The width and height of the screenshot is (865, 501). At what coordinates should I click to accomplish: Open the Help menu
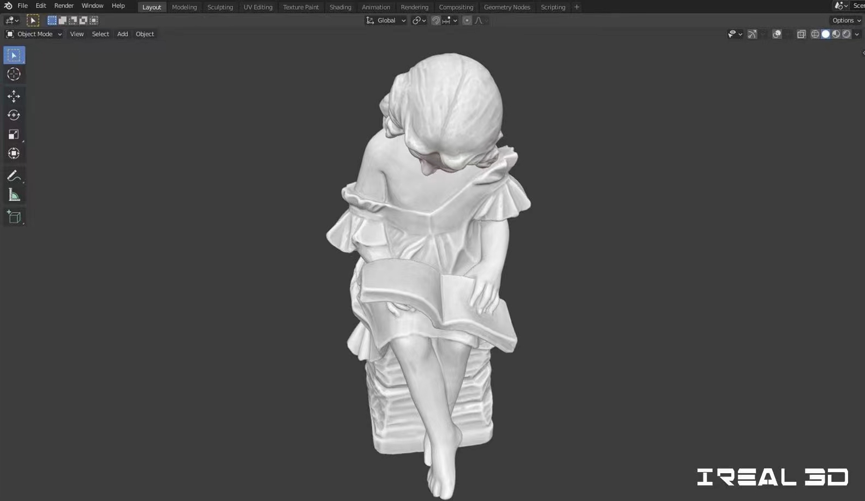(118, 6)
